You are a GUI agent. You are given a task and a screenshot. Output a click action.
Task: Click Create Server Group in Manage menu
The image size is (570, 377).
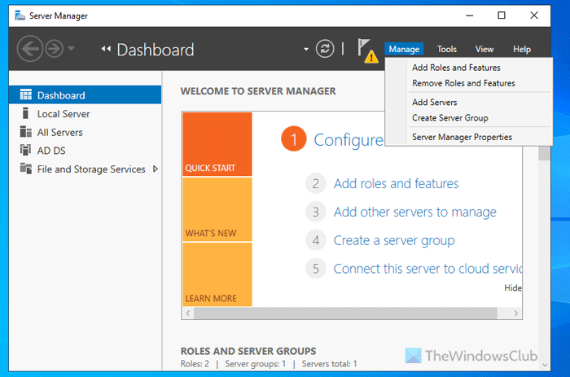tap(449, 118)
